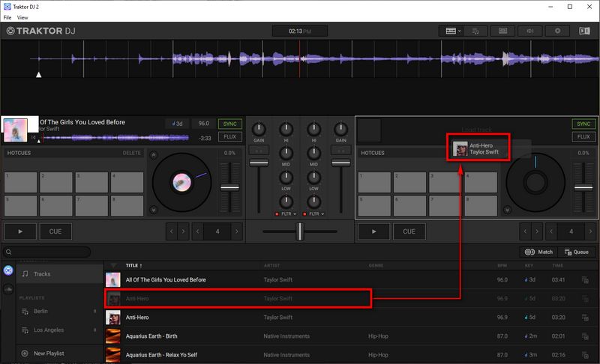Toggle the browser view icon in header
This screenshot has width=600, height=364.
coord(502,31)
